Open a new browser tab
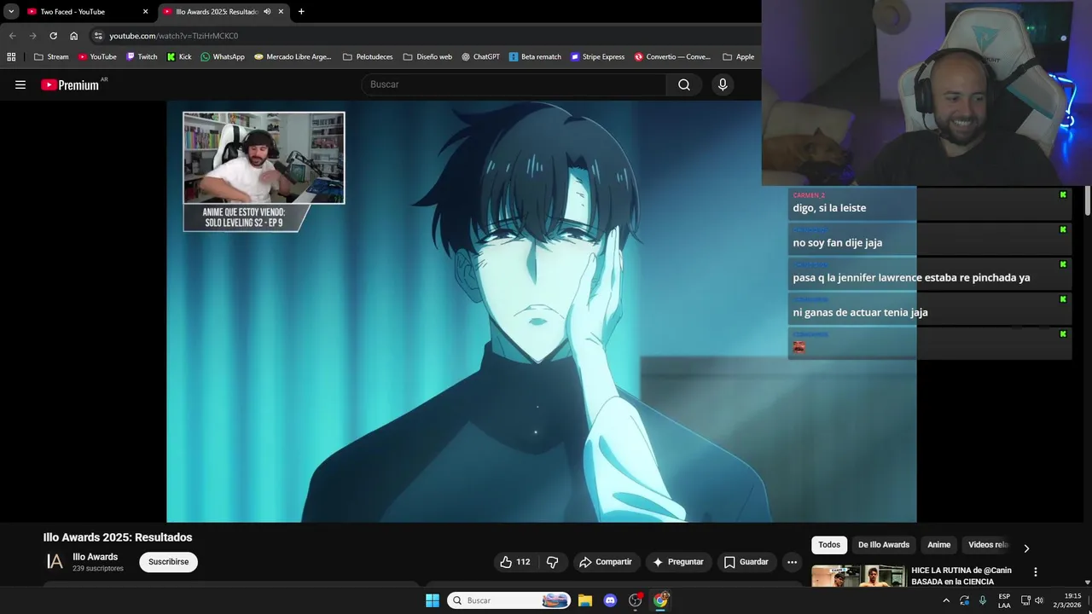The height and width of the screenshot is (614, 1092). pyautogui.click(x=301, y=12)
